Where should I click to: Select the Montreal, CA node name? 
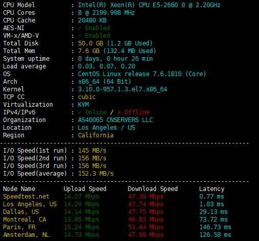pyautogui.click(x=24, y=220)
